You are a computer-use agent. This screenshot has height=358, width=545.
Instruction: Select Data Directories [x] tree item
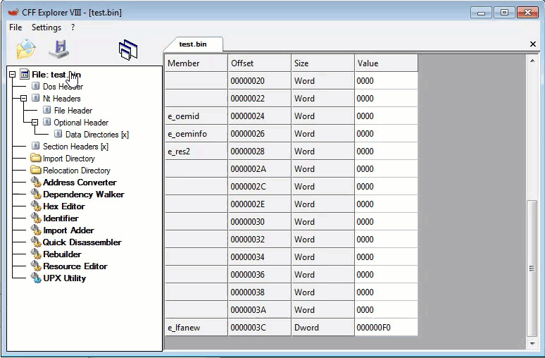[x=97, y=135]
